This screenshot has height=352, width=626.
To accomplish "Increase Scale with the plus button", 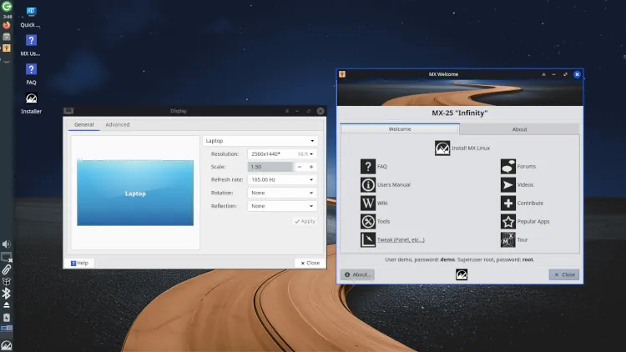I will click(311, 167).
